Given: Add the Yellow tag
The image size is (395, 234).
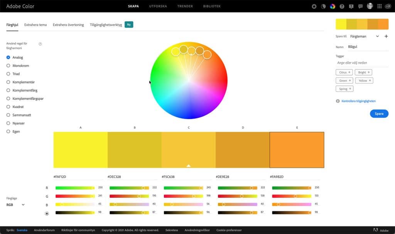Looking at the screenshot, I should pyautogui.click(x=364, y=81).
